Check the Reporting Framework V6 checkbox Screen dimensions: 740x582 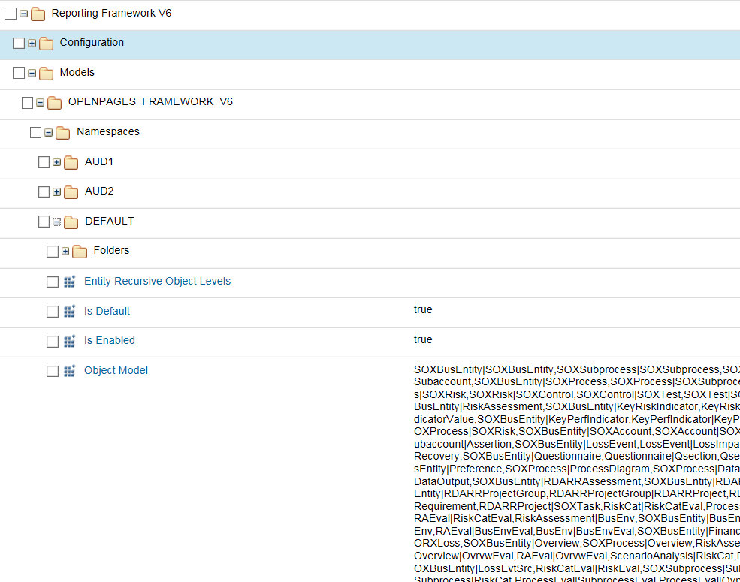[11, 14]
